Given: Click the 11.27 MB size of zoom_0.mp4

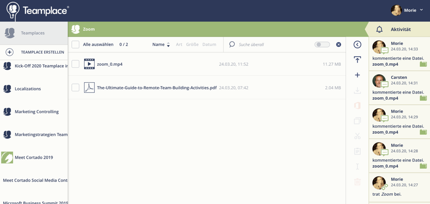Looking at the screenshot, I should coord(332,64).
